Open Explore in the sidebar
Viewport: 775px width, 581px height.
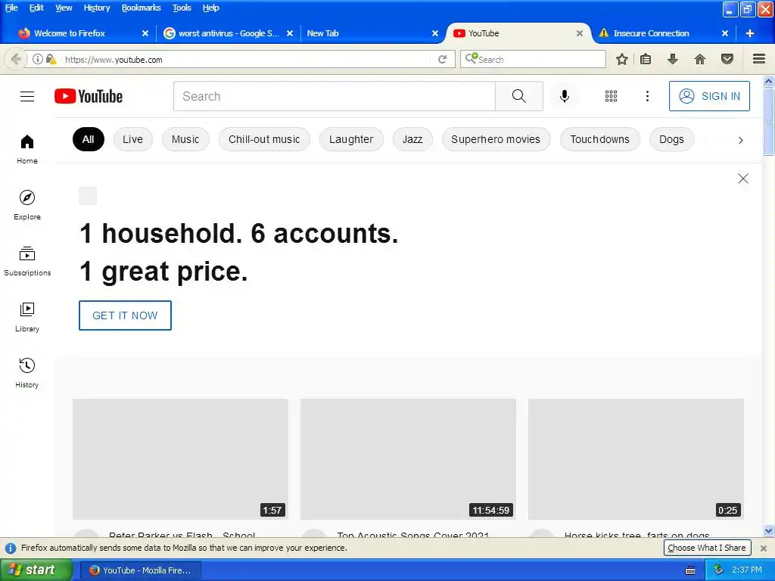click(27, 205)
